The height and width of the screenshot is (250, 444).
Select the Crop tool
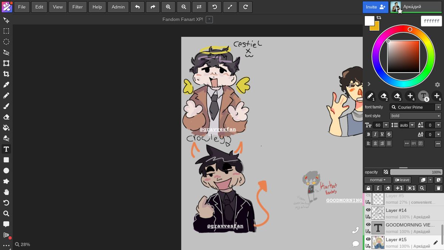point(6,74)
